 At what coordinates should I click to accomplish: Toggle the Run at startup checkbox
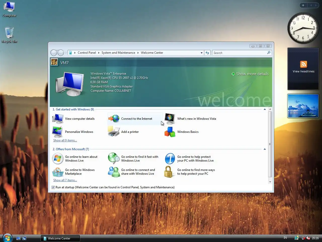pos(53,187)
